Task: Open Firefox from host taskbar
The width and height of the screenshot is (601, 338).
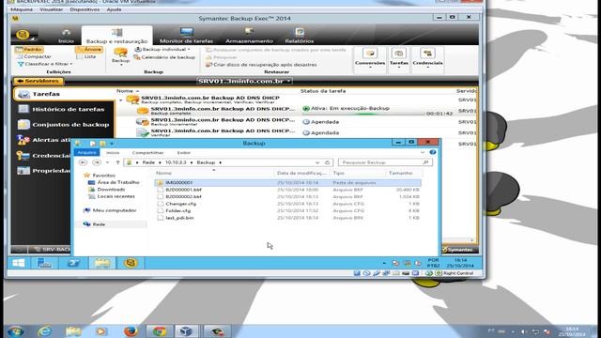Action: [x=131, y=331]
